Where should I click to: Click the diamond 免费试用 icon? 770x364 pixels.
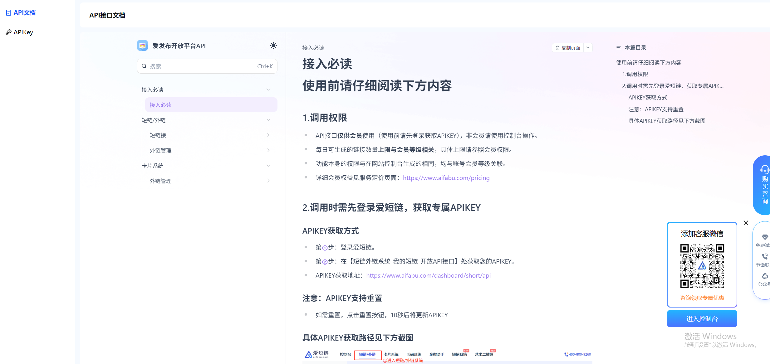point(765,237)
